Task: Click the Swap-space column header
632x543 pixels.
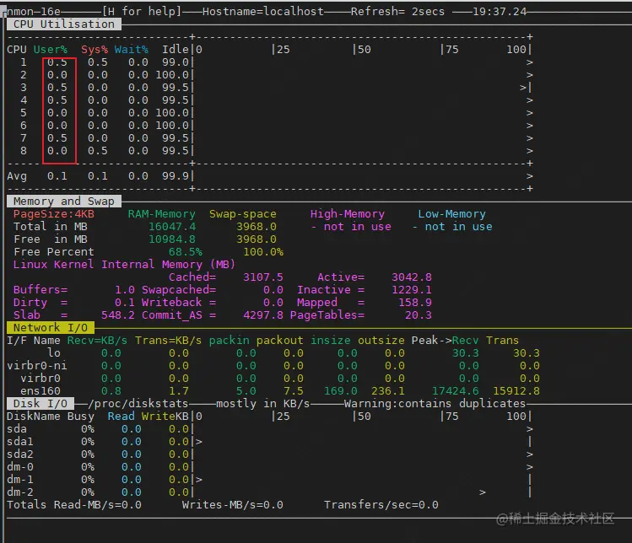Action: pyautogui.click(x=243, y=214)
